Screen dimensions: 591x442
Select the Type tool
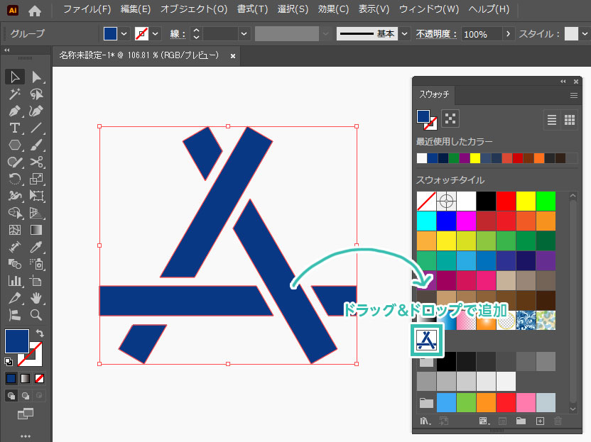[14, 128]
